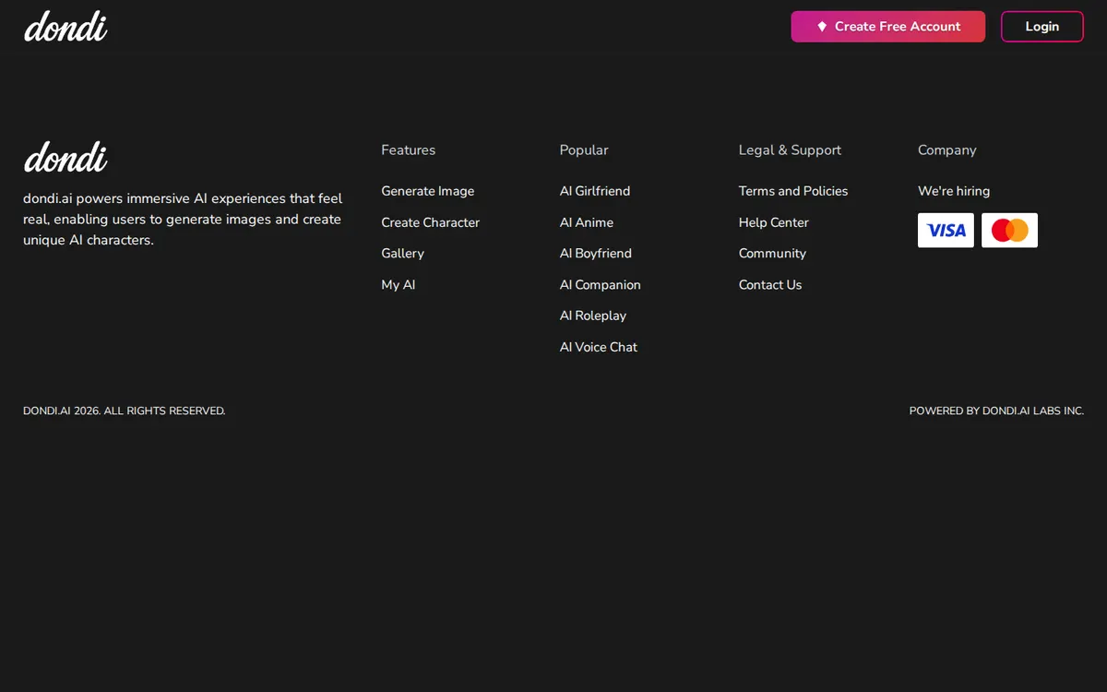The image size is (1107, 692).
Task: Open the Contact Us link
Action: (770, 284)
